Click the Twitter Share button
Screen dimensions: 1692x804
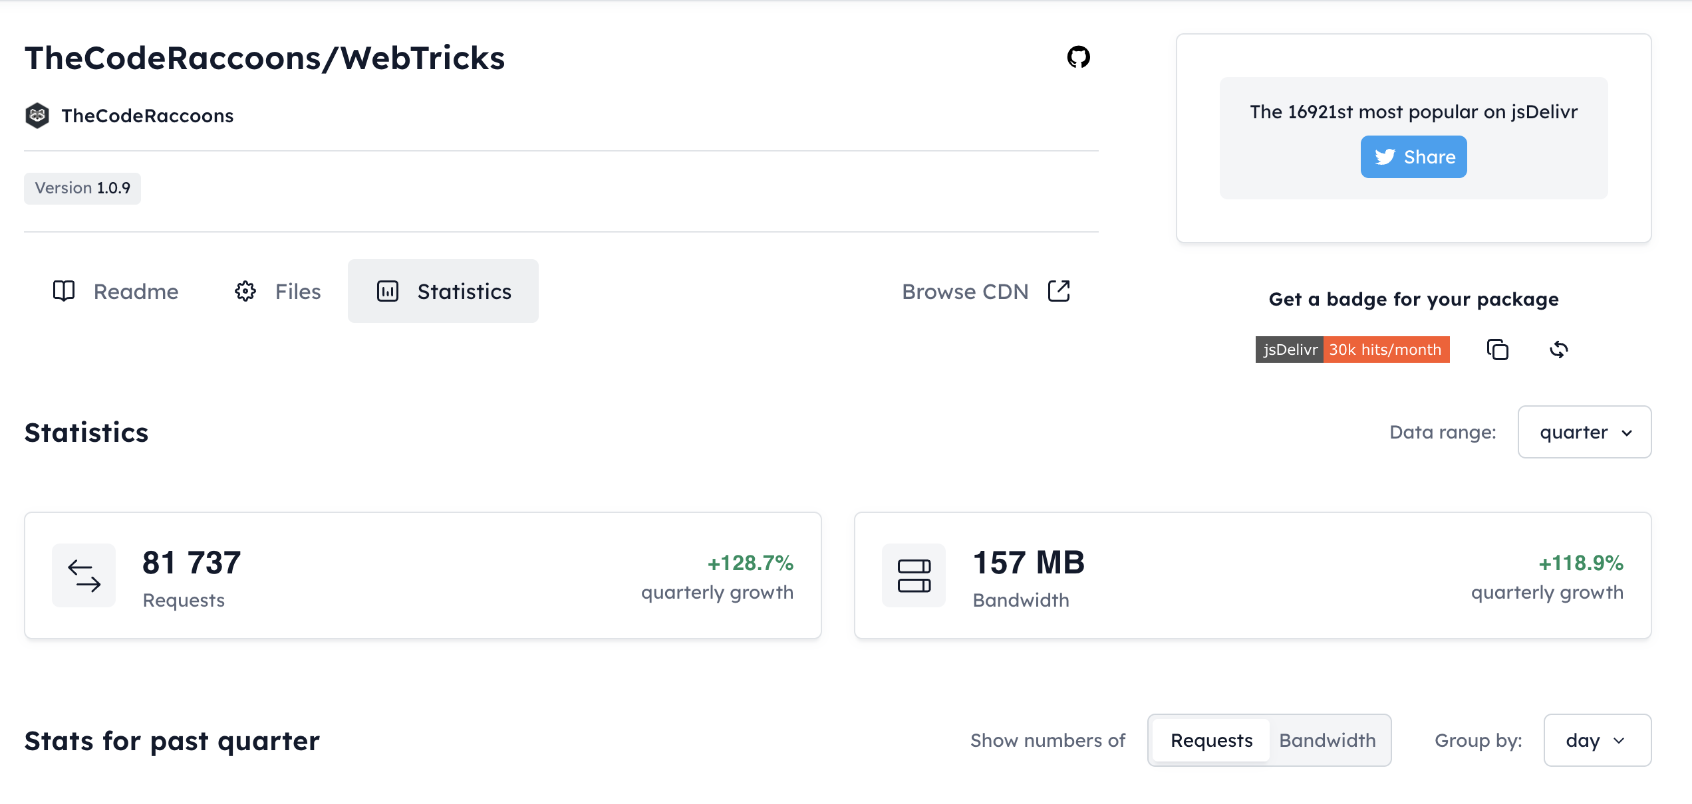coord(1413,157)
